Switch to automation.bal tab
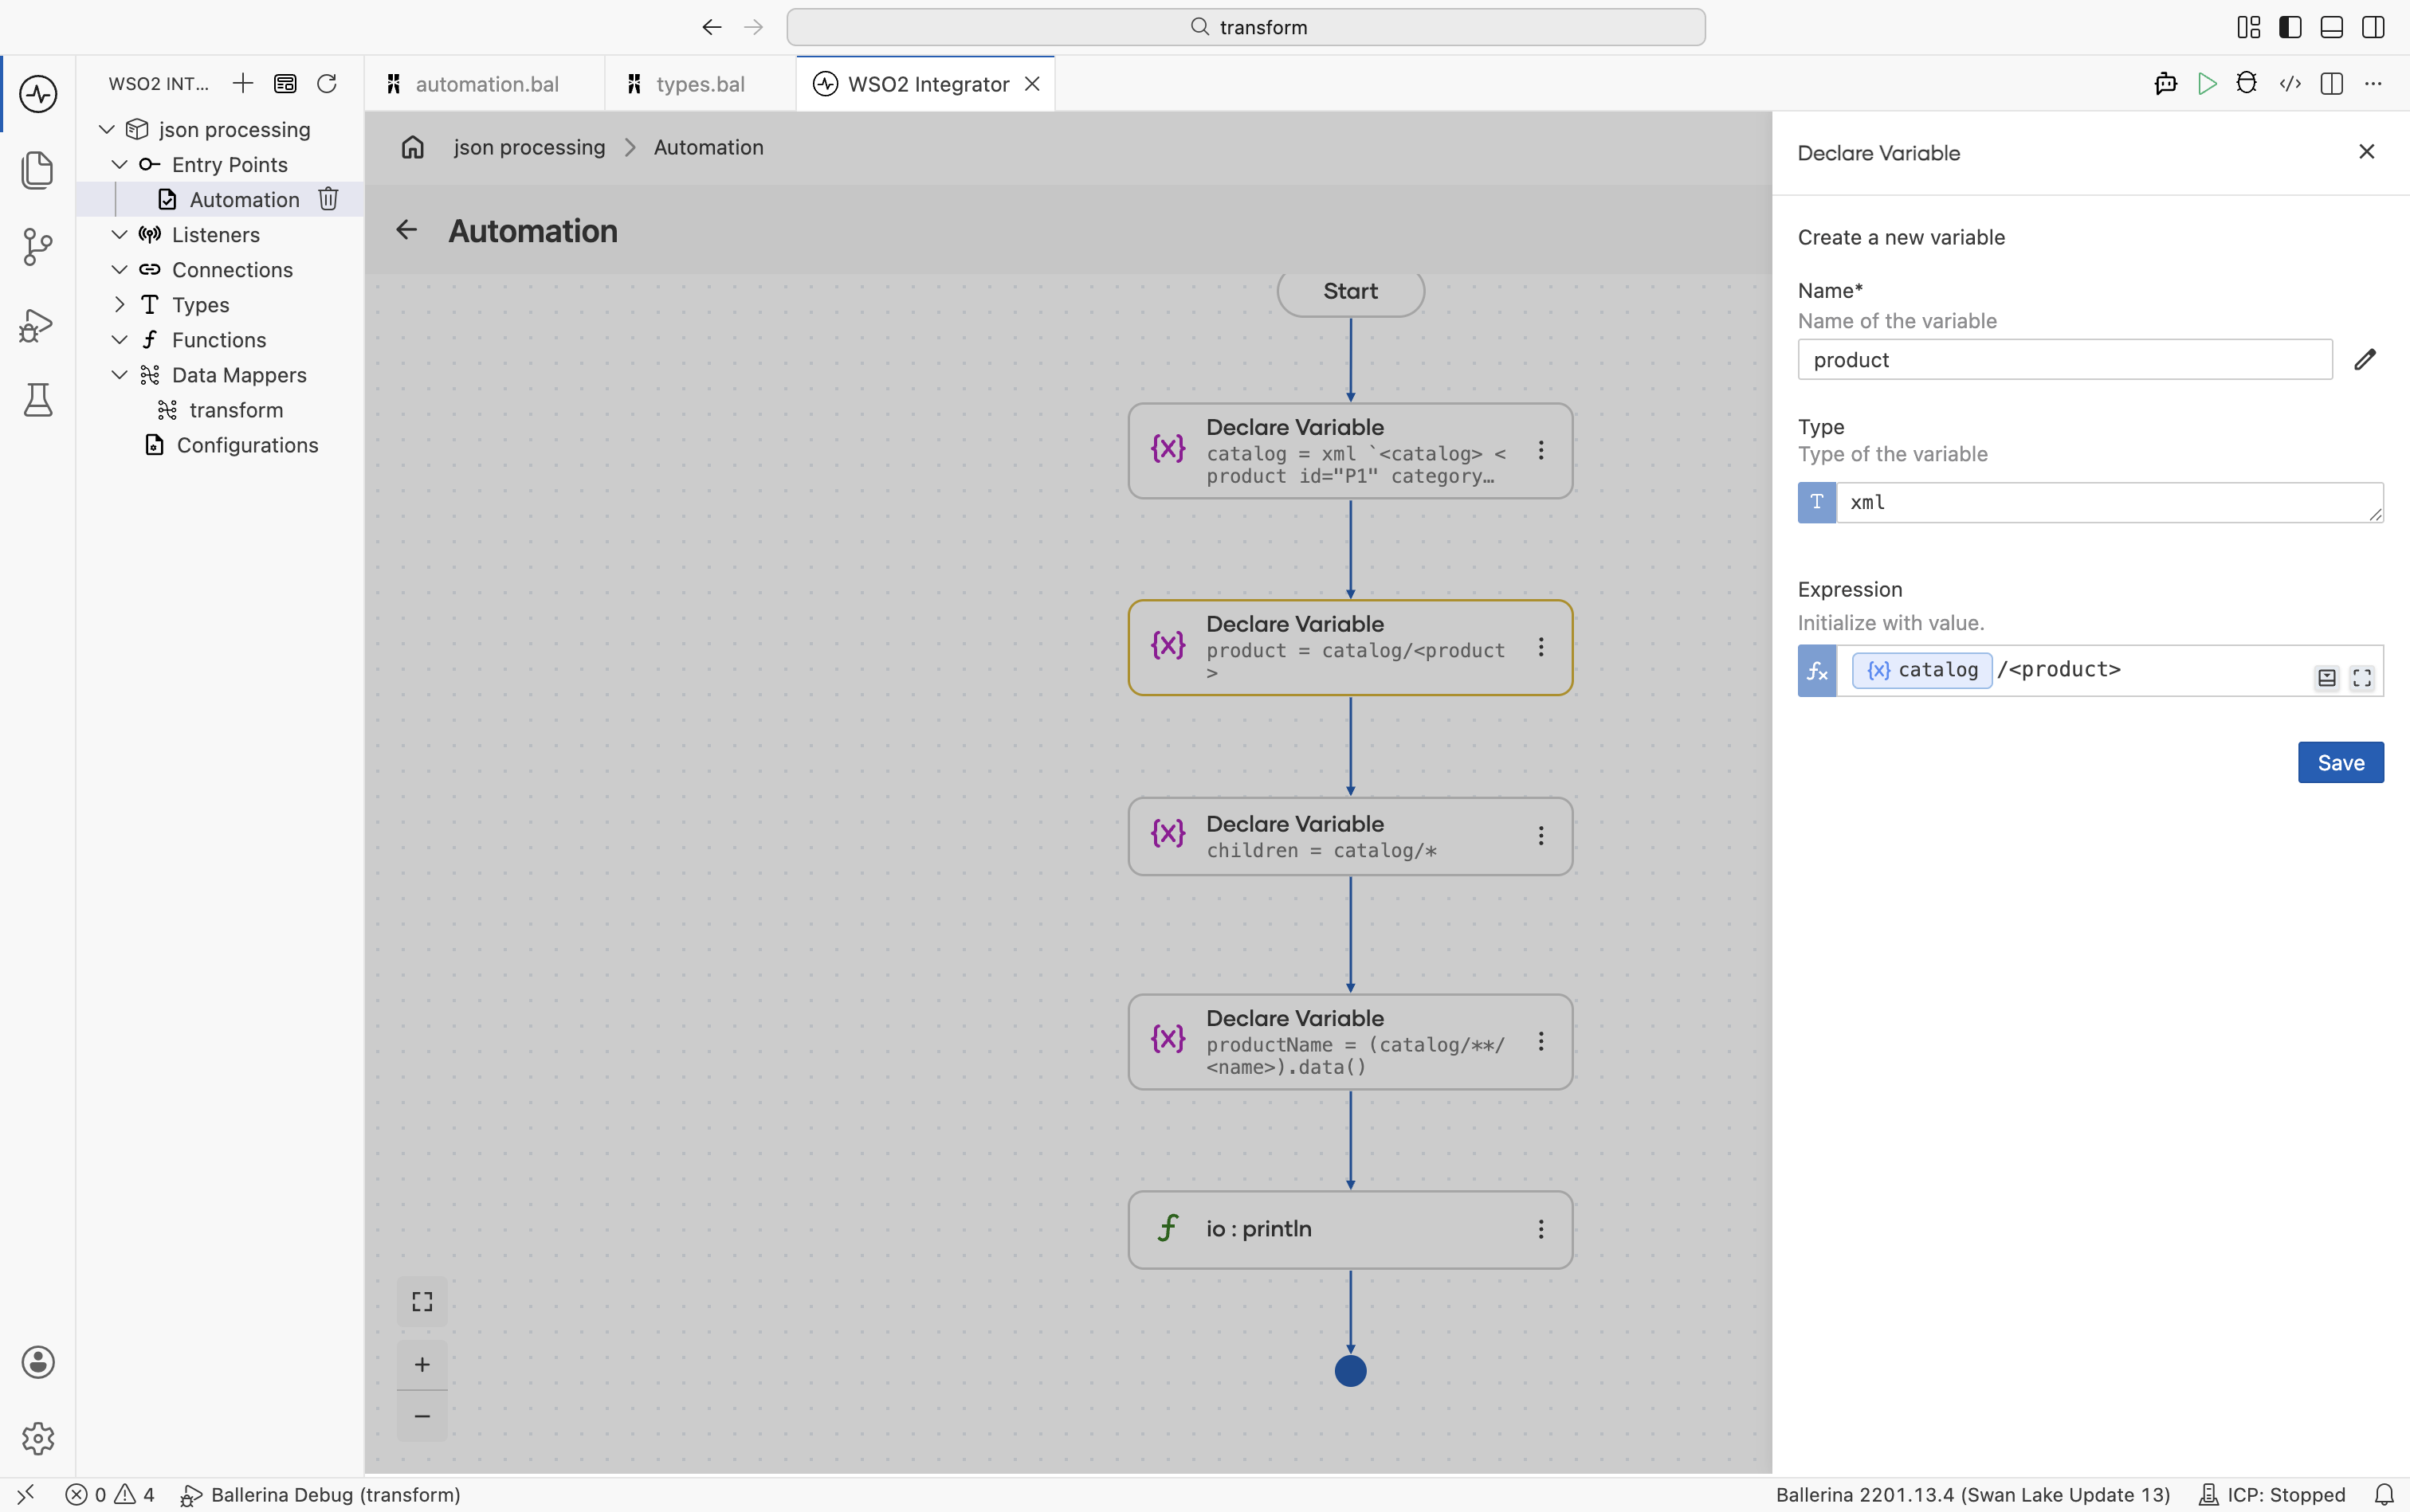This screenshot has height=1512, width=2410. 485,84
